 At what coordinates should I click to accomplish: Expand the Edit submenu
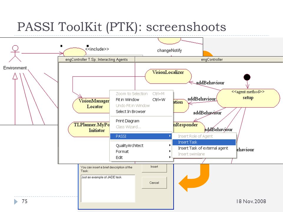tap(141, 158)
